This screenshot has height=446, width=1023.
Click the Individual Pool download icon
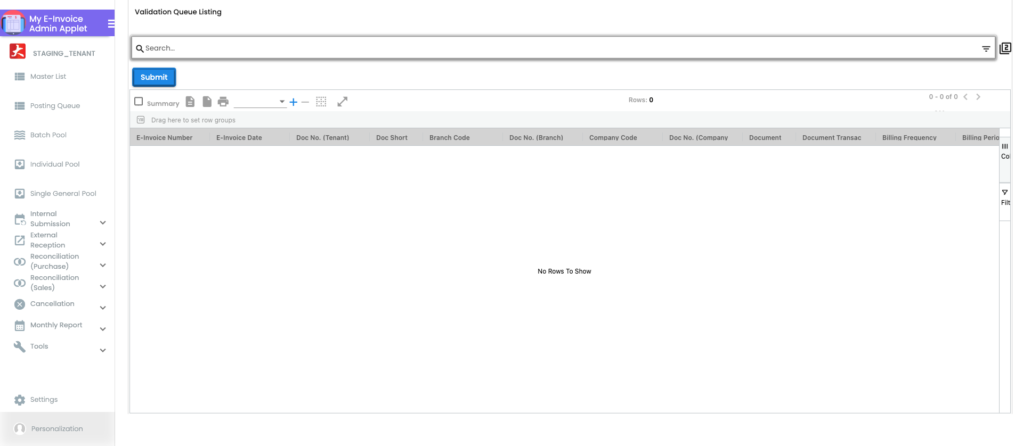[20, 164]
